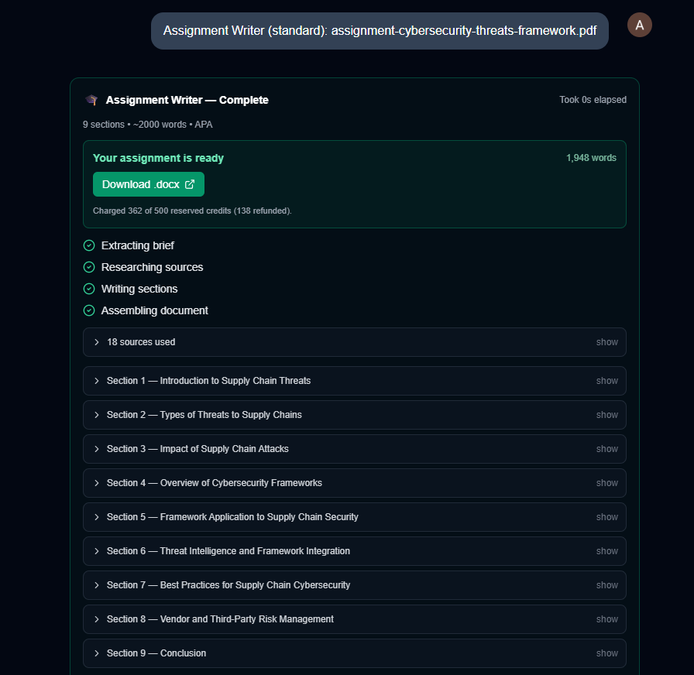Click 'Assignment Writer — Complete' title
Image resolution: width=694 pixels, height=675 pixels.
[x=187, y=100]
